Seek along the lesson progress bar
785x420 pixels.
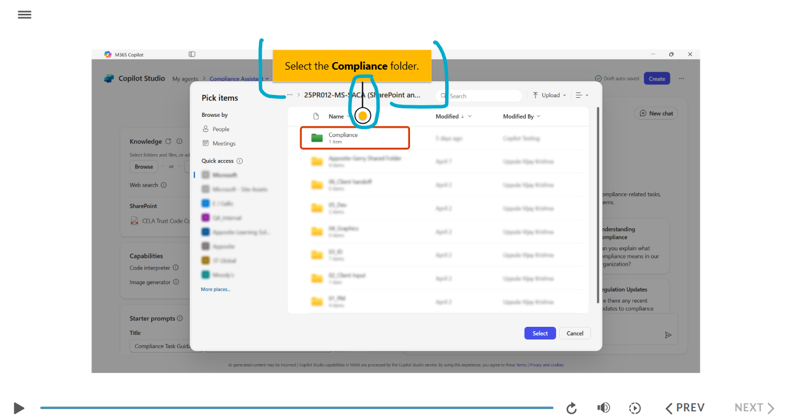(x=297, y=408)
